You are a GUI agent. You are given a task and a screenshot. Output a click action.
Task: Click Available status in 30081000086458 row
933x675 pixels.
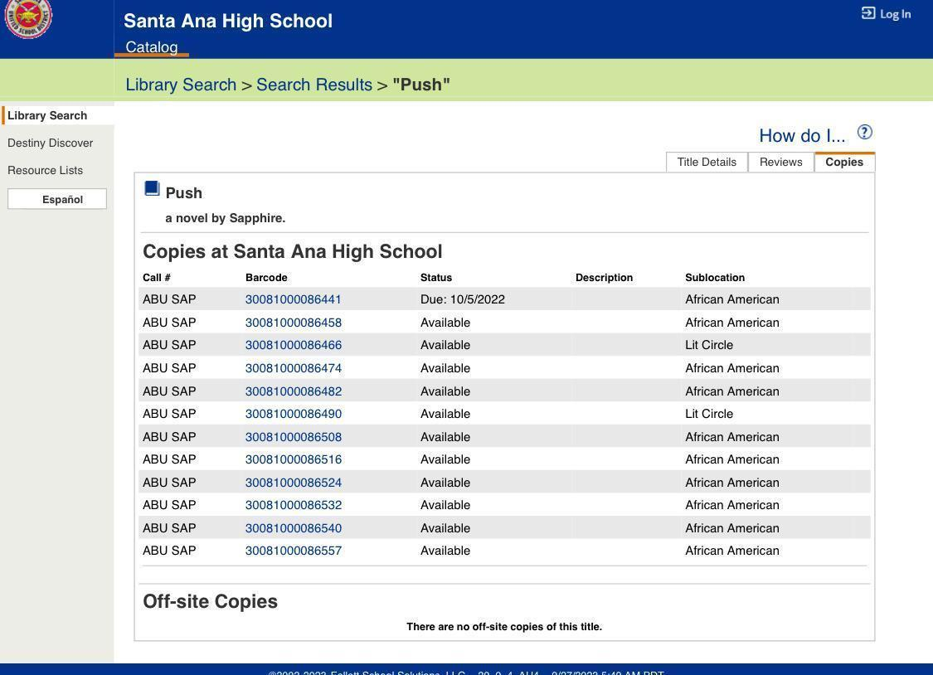(x=445, y=323)
